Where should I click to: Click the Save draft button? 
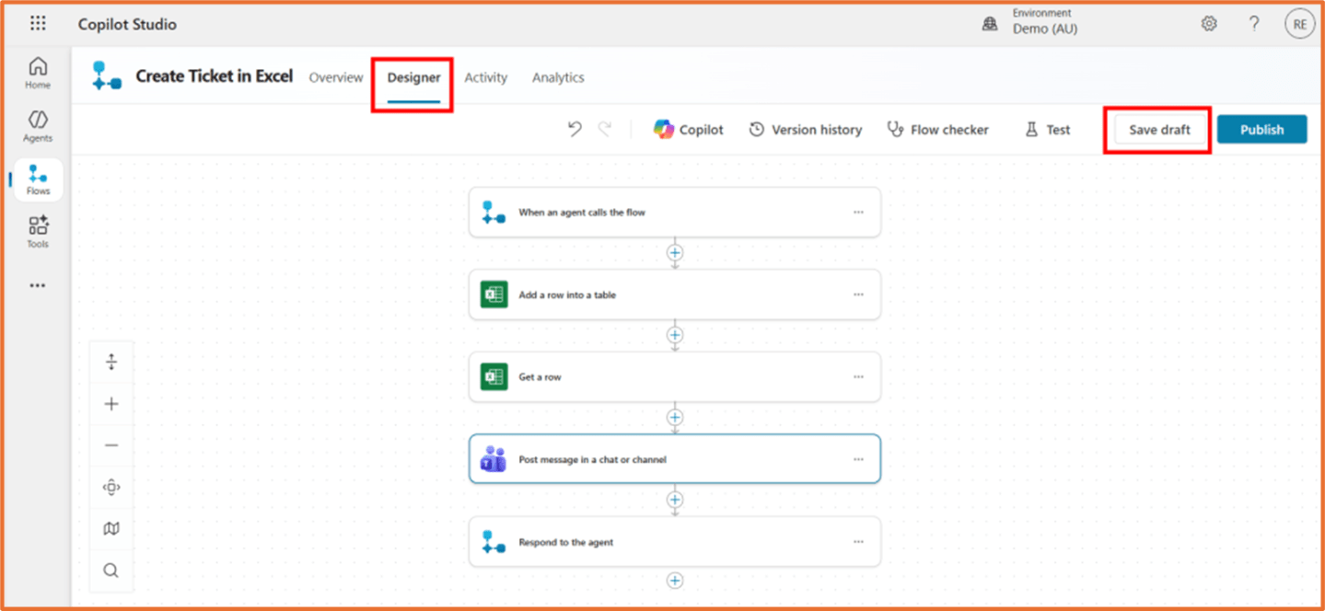click(1159, 130)
